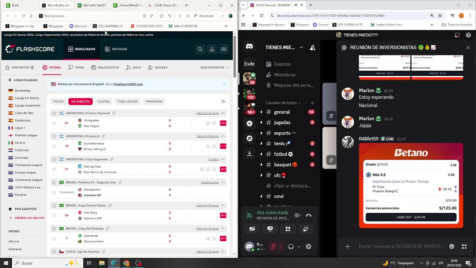
Task: Open Clasificación for Paulista A2
Action: click(210, 182)
